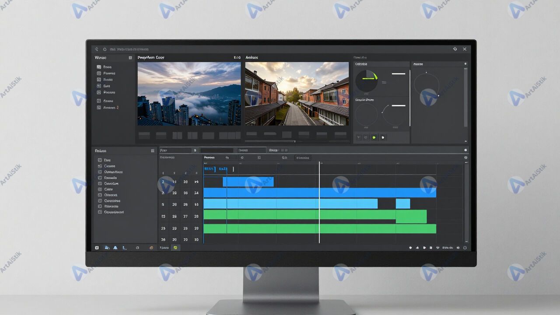Click the first button under the left preview
Image resolution: width=560 pixels, height=315 pixels.
coord(144,135)
